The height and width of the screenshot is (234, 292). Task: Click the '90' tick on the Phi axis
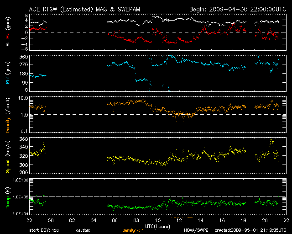[x=25, y=82]
